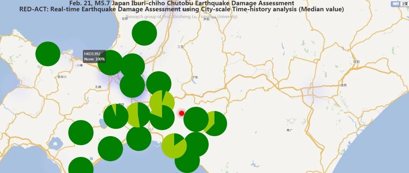Image resolution: width=409 pixels, height=173 pixels.
Task: Click the half light-green, half dark-green pie chart
Action: pyautogui.click(x=138, y=115)
